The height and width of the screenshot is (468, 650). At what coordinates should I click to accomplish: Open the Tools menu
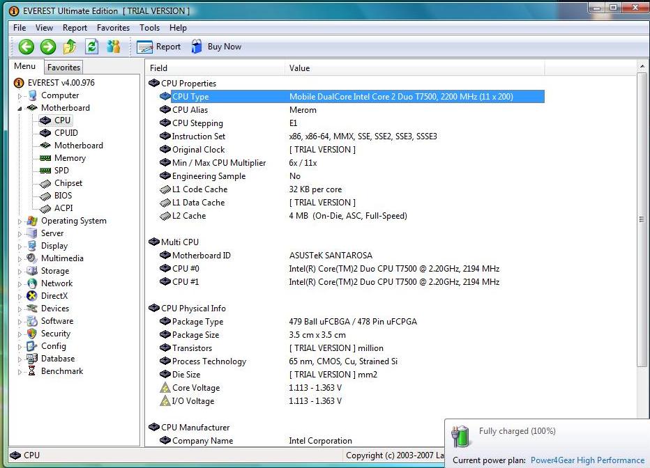point(149,28)
